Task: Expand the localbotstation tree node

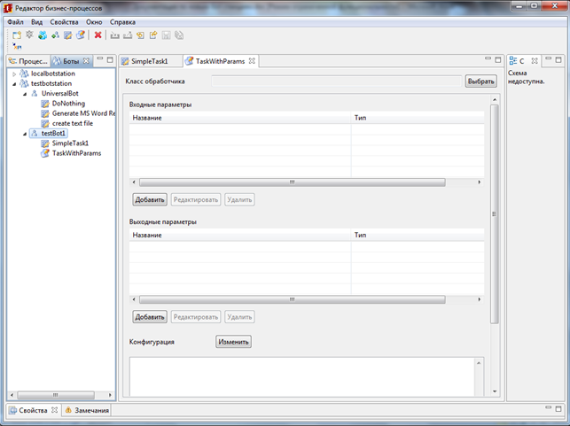Action: tap(14, 74)
